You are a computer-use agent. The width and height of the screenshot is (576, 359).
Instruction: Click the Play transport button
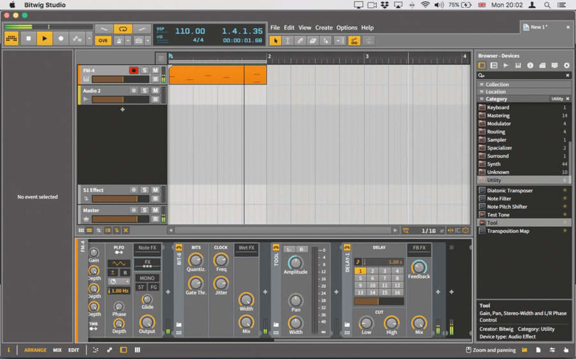44,38
